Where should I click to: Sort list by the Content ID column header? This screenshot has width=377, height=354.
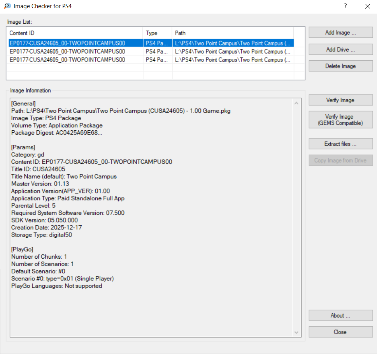click(75, 33)
